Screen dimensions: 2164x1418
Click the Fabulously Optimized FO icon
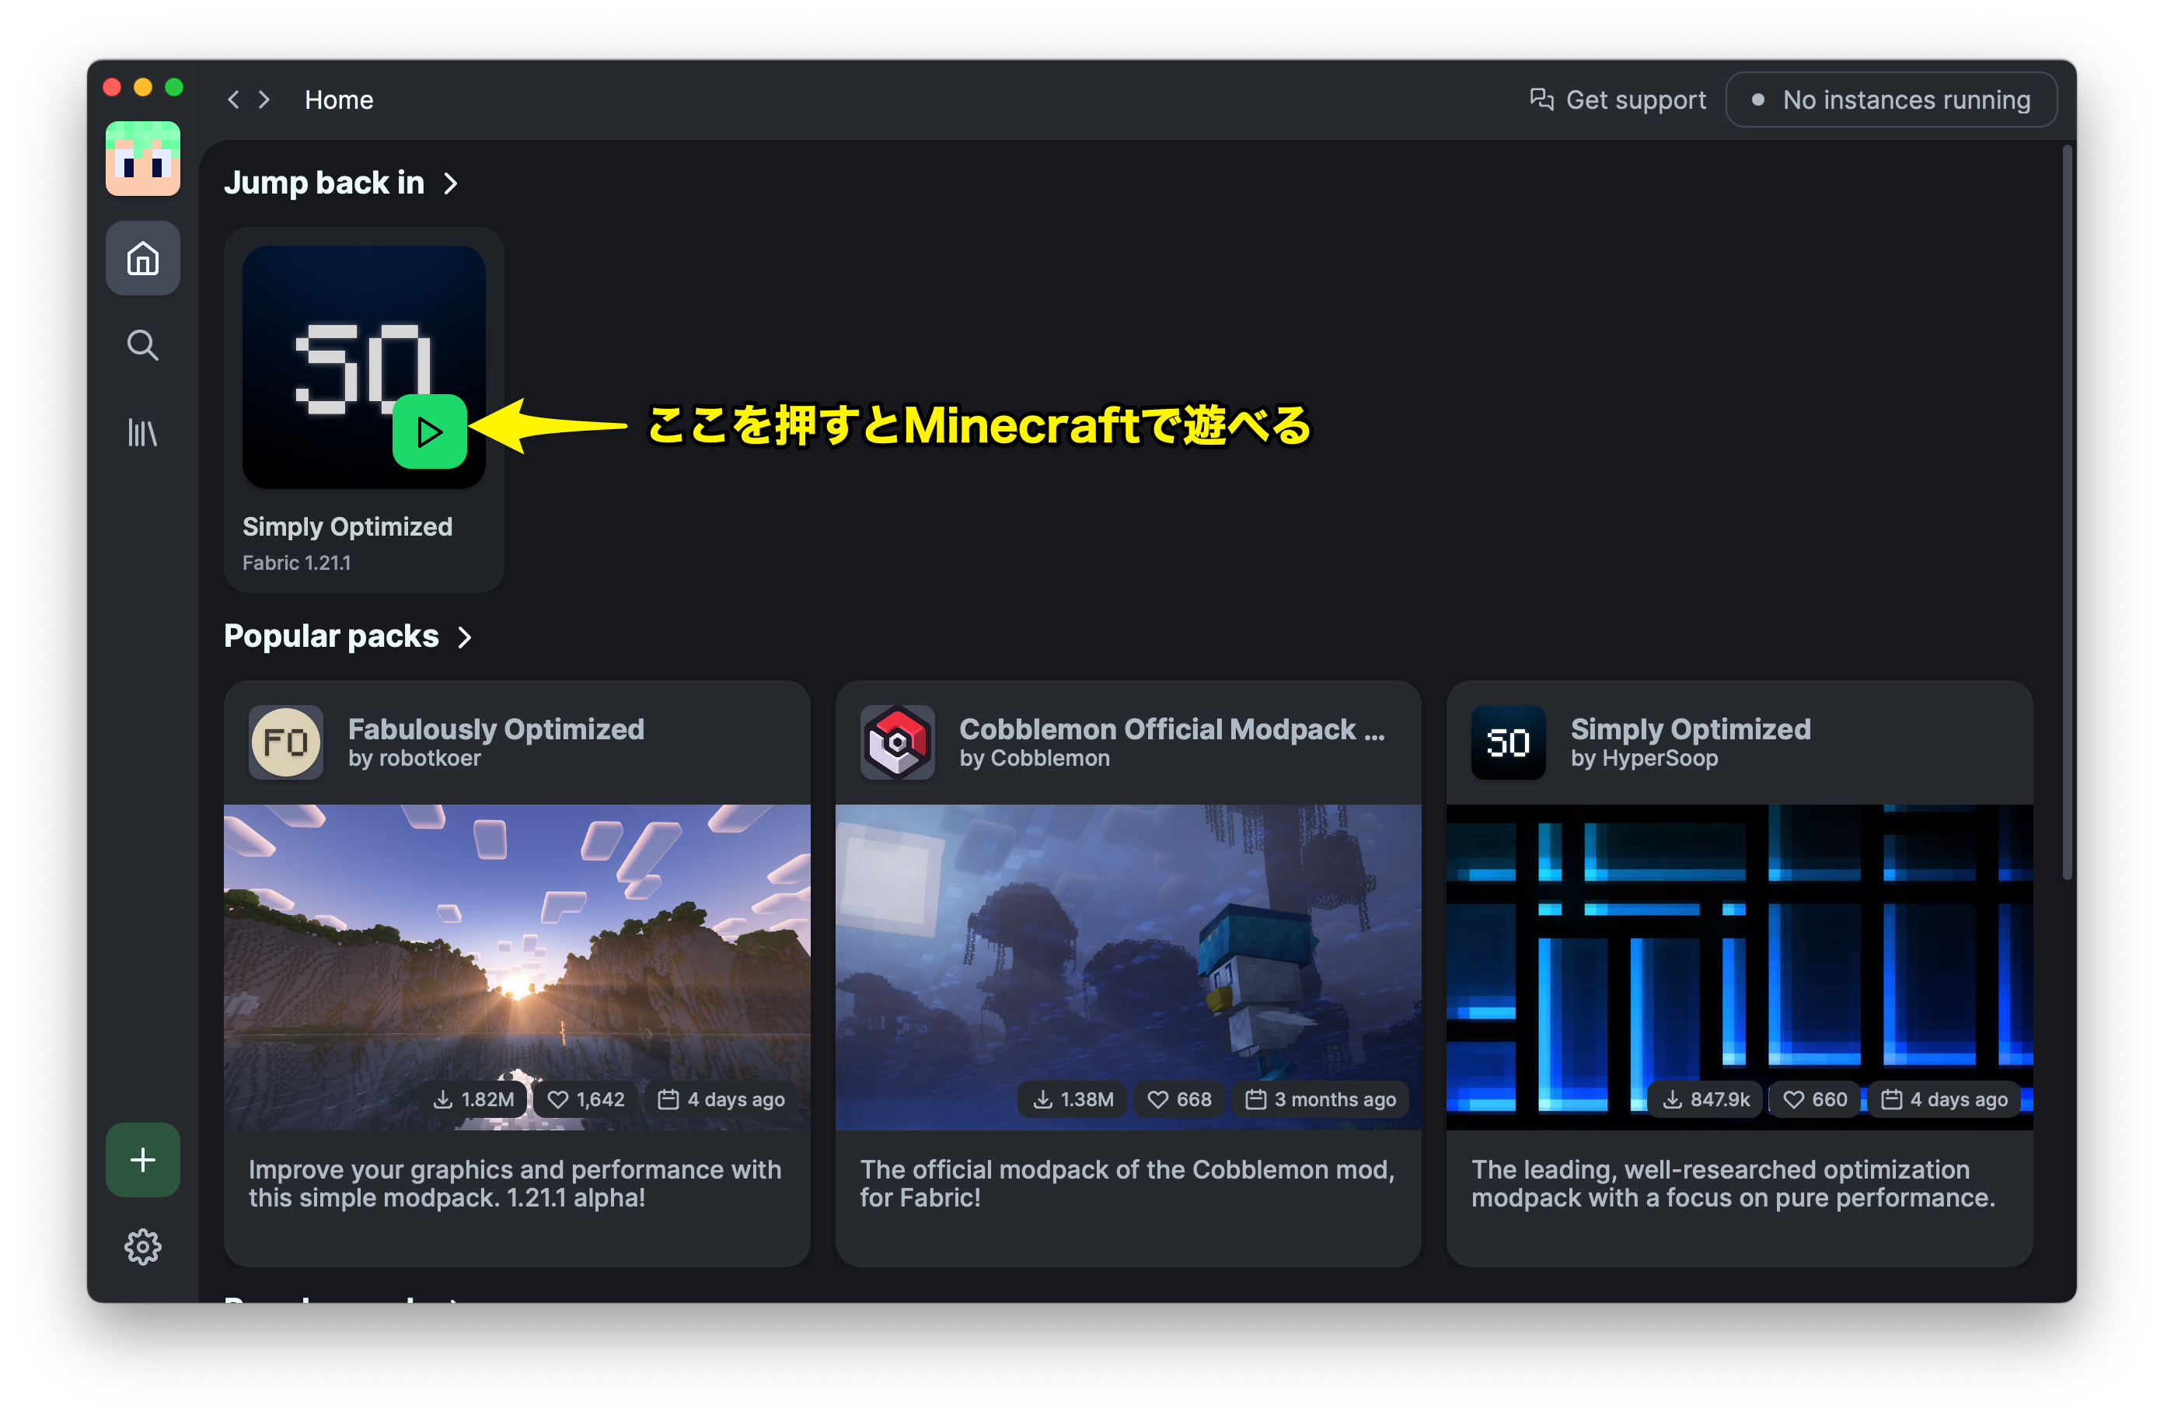click(x=286, y=742)
